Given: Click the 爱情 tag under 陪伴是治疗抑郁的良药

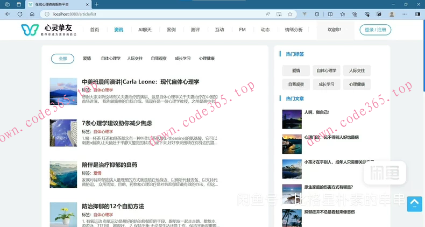Looking at the screenshot, I should (x=97, y=173).
